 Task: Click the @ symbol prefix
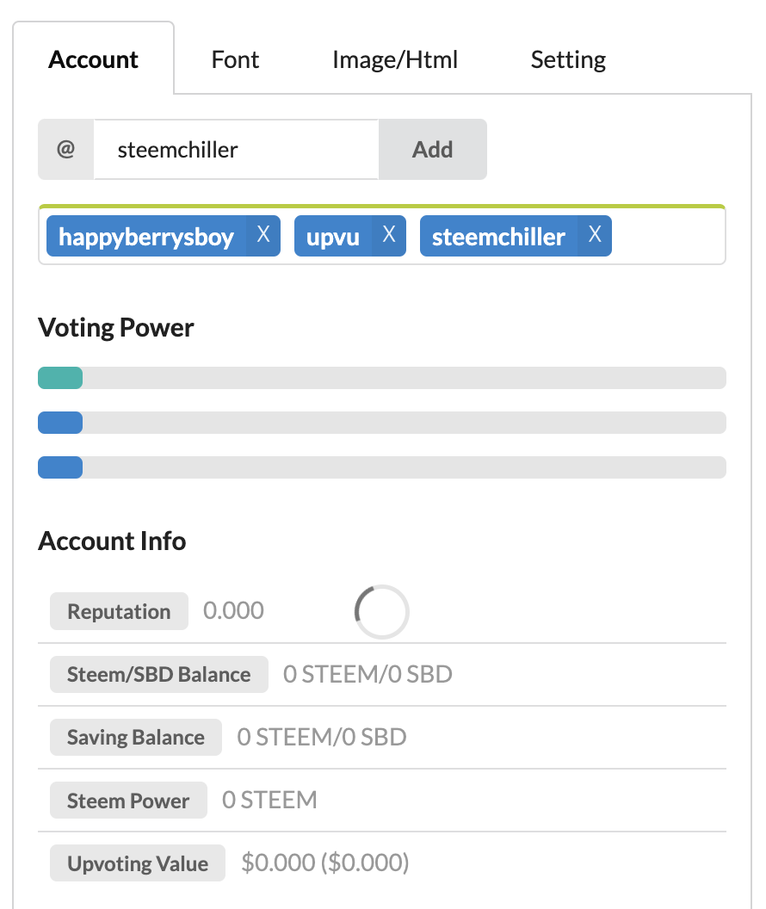[65, 149]
